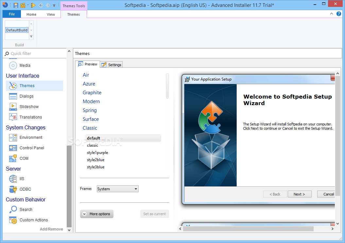Open the Frame combo box showing System

click(x=118, y=189)
